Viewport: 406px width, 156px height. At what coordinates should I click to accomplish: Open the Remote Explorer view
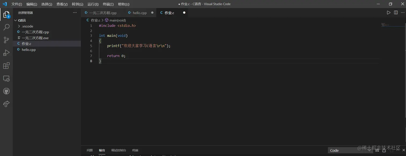[6, 79]
